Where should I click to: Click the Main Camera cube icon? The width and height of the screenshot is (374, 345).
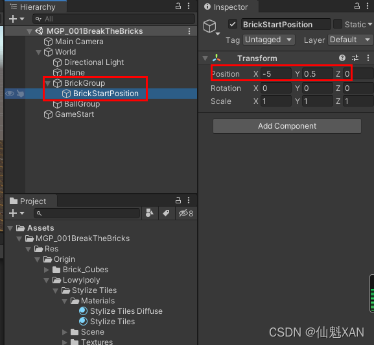click(48, 42)
